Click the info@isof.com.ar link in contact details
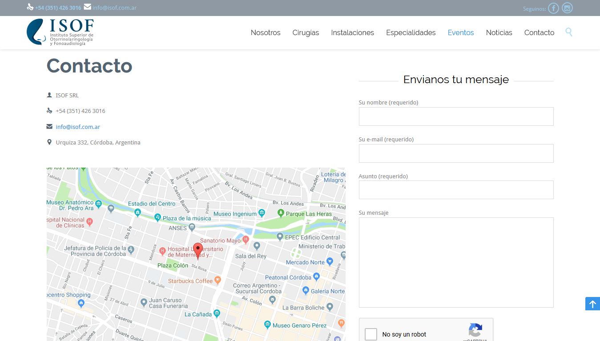Viewport: 600px width, 341px height. click(x=78, y=127)
